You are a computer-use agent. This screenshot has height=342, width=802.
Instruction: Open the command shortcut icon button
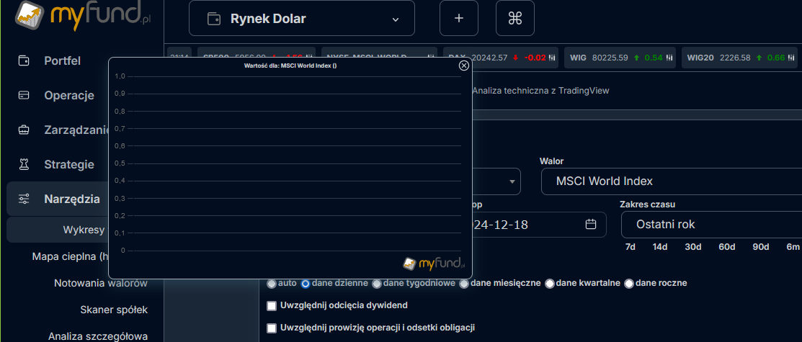(514, 19)
